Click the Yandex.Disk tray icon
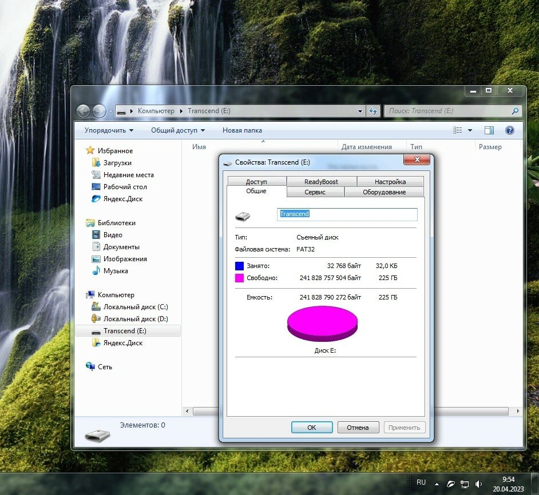 click(x=451, y=484)
